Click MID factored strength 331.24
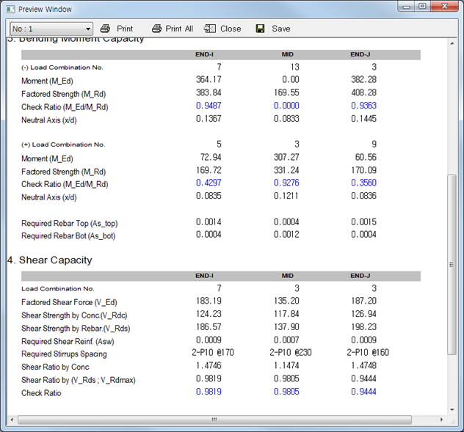The height and width of the screenshot is (432, 464). [286, 170]
